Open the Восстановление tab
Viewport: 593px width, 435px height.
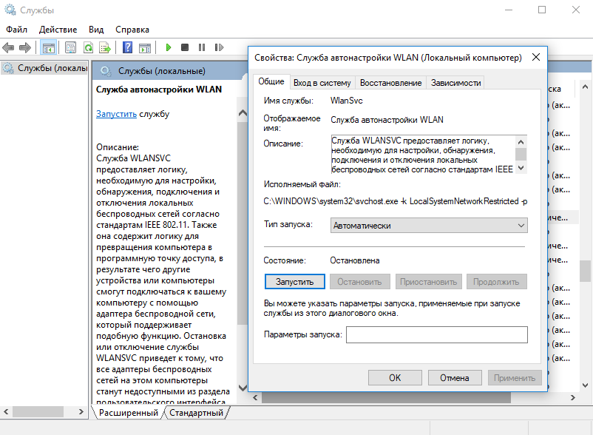point(390,83)
